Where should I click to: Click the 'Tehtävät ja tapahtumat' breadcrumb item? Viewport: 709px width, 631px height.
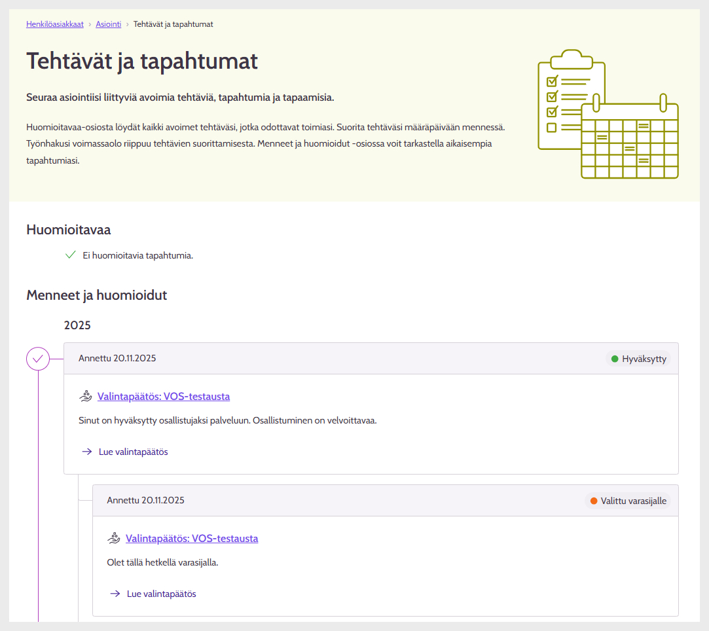(x=173, y=24)
